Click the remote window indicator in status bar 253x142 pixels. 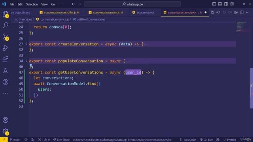[x=4, y=140]
